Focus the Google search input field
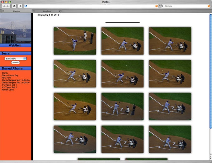 [x=186, y=6]
